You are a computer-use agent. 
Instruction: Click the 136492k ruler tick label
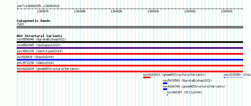(227, 11)
